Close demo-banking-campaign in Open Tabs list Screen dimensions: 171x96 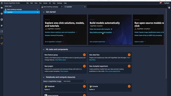37,9
